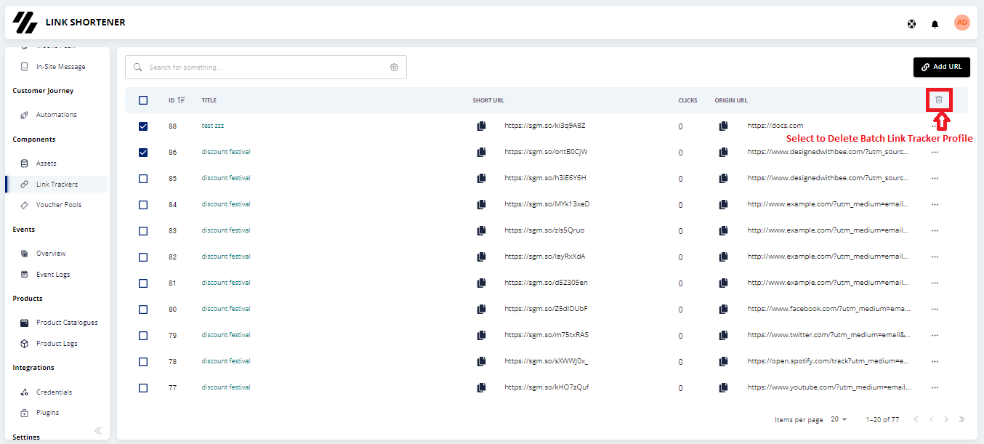Open Product Catalogues in sidebar
984x444 pixels.
pyautogui.click(x=66, y=323)
